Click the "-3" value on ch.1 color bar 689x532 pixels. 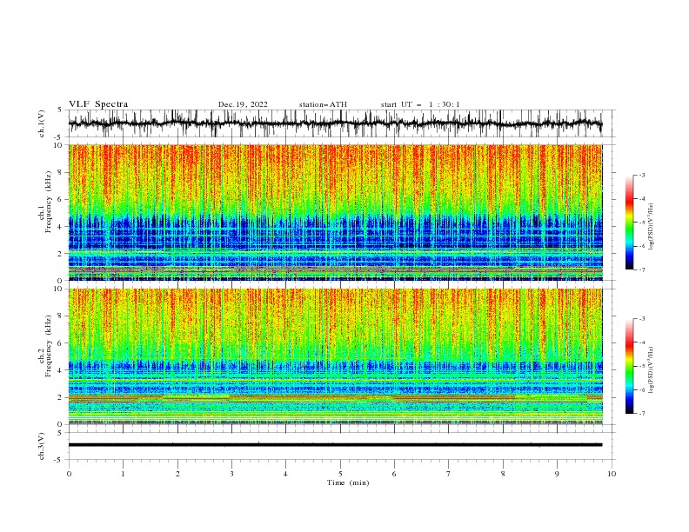pos(642,175)
